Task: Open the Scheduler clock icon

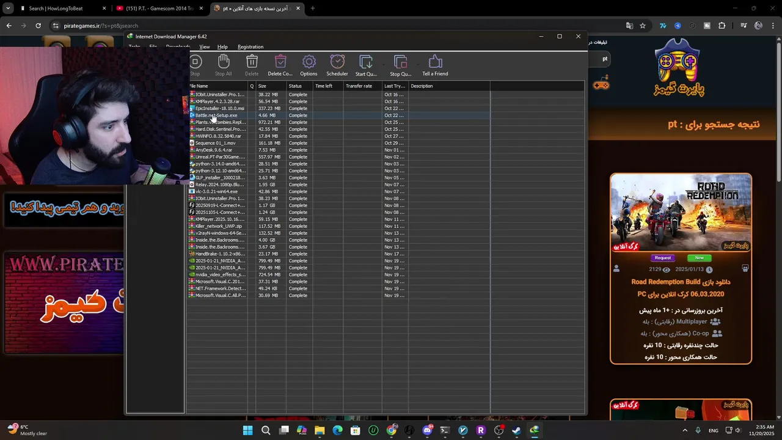Action: pyautogui.click(x=337, y=65)
